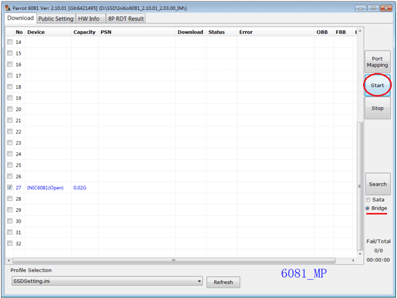Click the PSN column header
This screenshot has width=397, height=298.
coord(137,32)
